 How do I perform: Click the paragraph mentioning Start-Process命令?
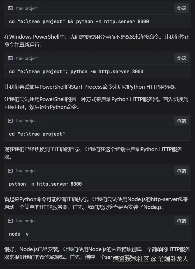tap(91, 87)
